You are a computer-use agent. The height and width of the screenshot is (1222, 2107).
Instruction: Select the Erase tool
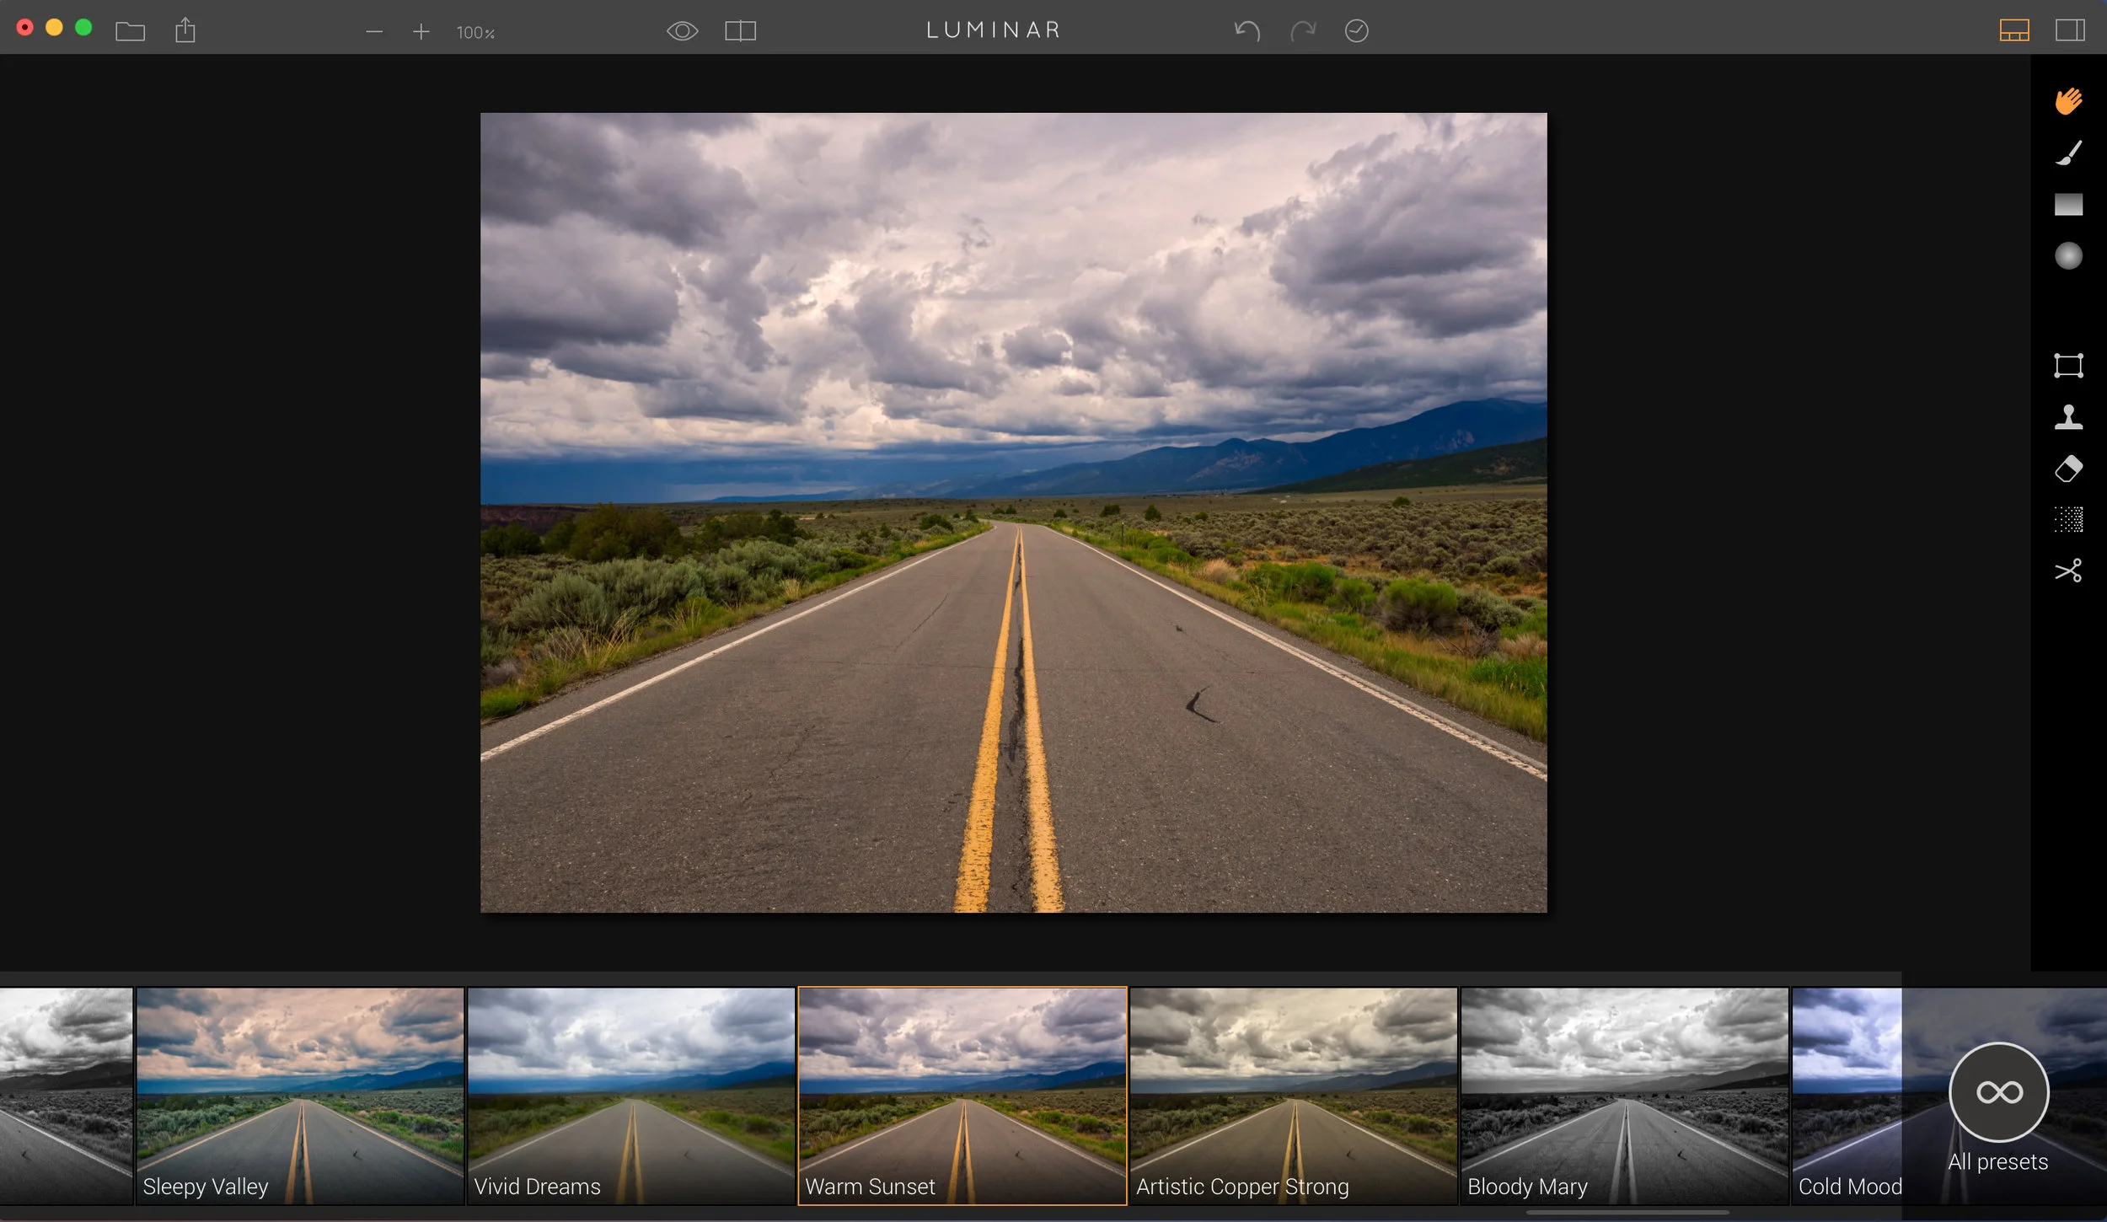2067,469
